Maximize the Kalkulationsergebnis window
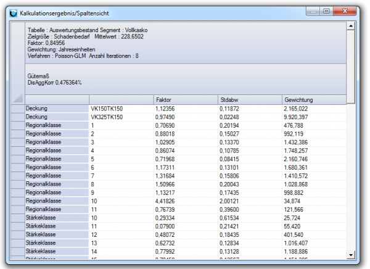The height and width of the screenshot is (269, 370). click(x=327, y=11)
